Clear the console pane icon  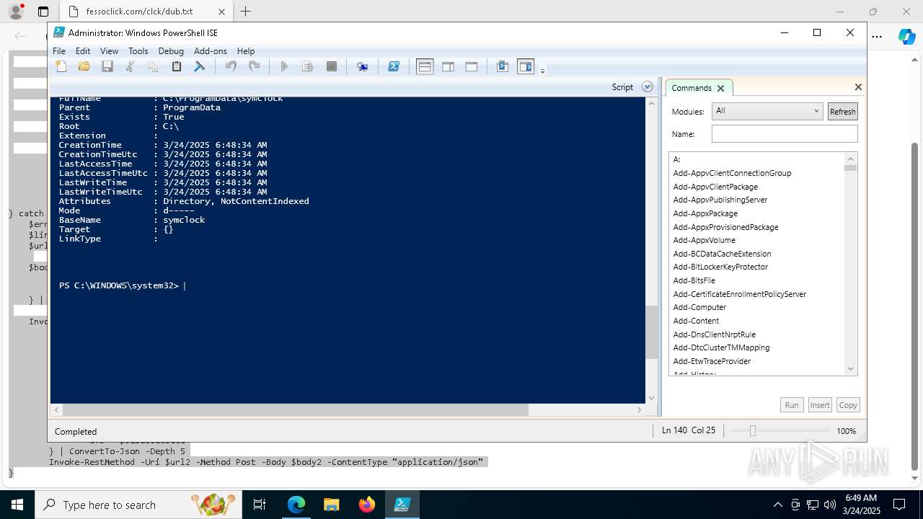point(200,66)
